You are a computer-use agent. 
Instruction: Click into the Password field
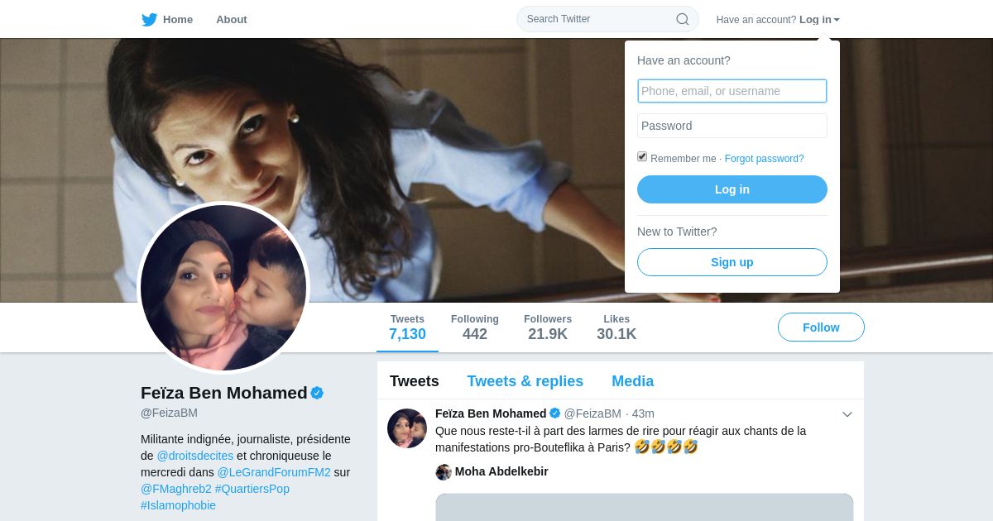click(x=732, y=126)
